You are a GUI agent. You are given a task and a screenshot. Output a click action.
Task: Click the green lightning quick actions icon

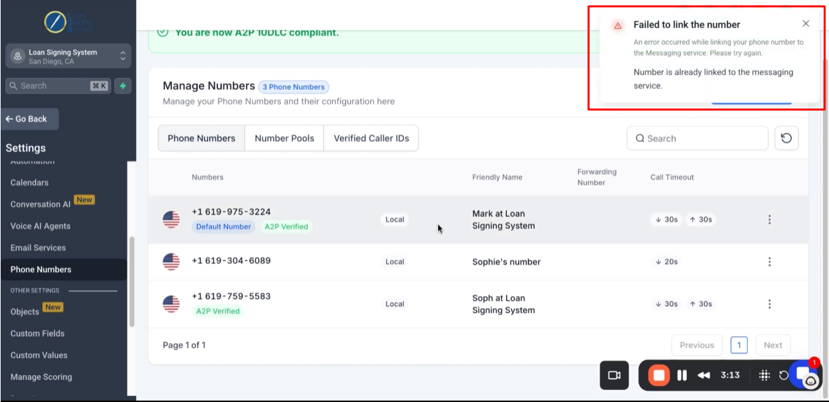coord(123,86)
